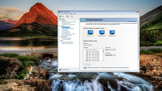Open the Display menu
The height and width of the screenshot is (91, 162).
[x=71, y=14]
